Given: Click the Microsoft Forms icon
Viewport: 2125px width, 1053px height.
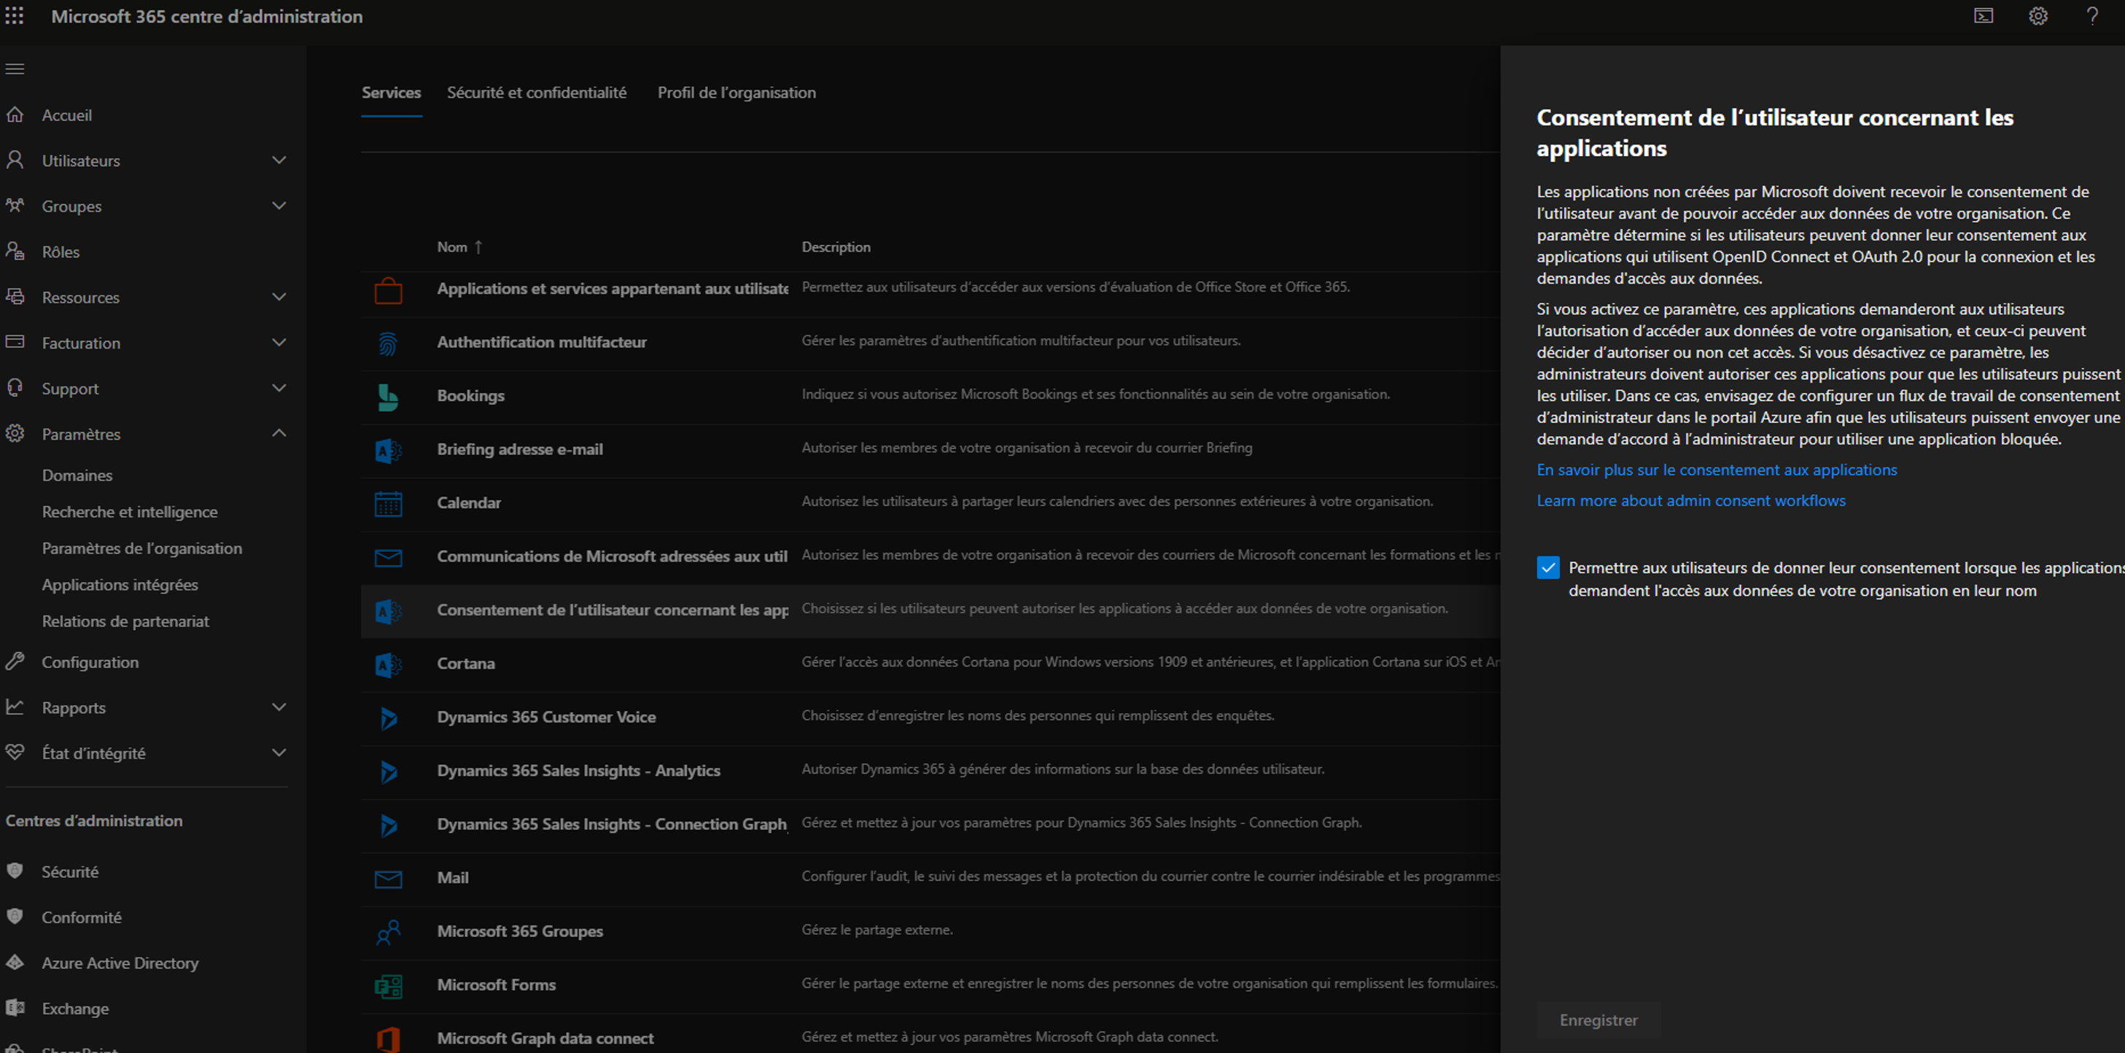Looking at the screenshot, I should point(389,986).
